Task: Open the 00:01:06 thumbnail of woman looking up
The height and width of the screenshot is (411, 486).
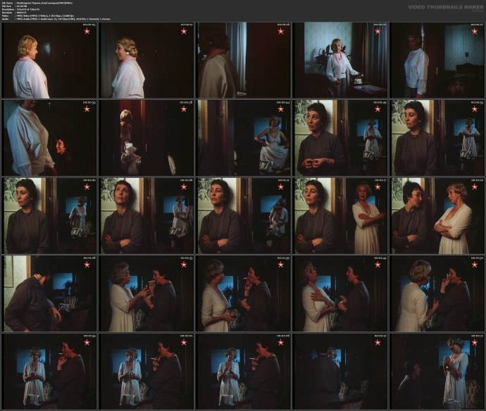Action: pyautogui.click(x=147, y=215)
